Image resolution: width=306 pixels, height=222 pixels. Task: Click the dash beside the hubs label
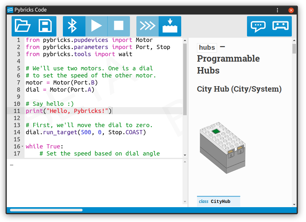point(222,47)
